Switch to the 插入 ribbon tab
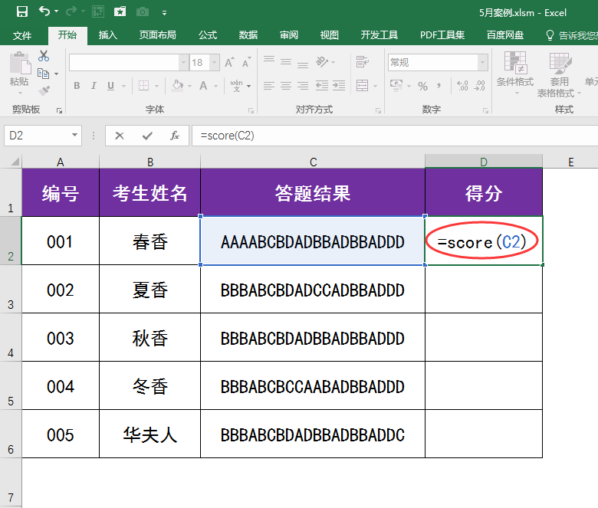 108,35
